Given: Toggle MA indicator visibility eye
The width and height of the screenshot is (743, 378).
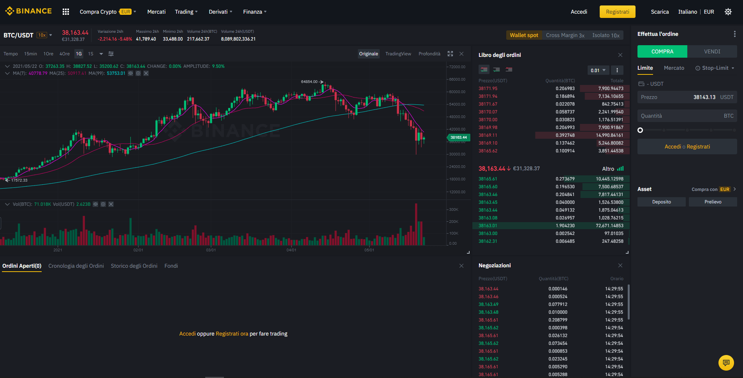Looking at the screenshot, I should (x=130, y=73).
